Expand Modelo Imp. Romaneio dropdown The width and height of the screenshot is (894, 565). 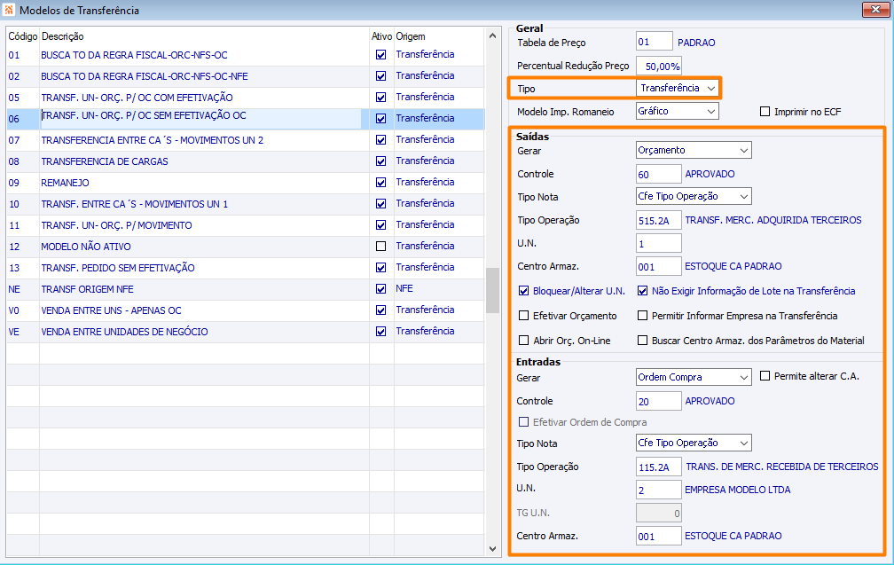[x=678, y=111]
